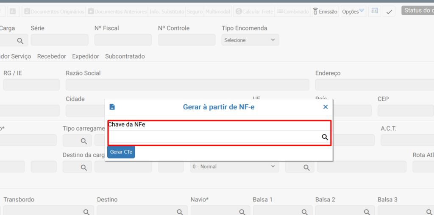
Task: Open Documentos Originários from toolbar
Action: point(54,11)
